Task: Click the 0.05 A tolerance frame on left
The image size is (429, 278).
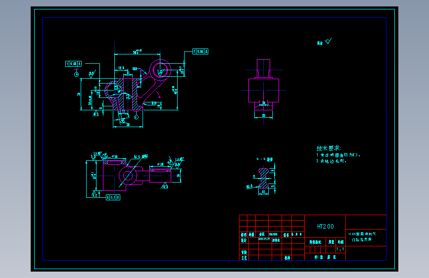Action: (73, 64)
